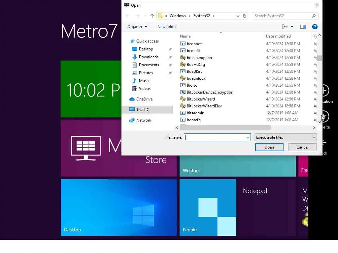The image size is (338, 253).
Task: Select the bcdboot file icon
Action: click(x=183, y=44)
